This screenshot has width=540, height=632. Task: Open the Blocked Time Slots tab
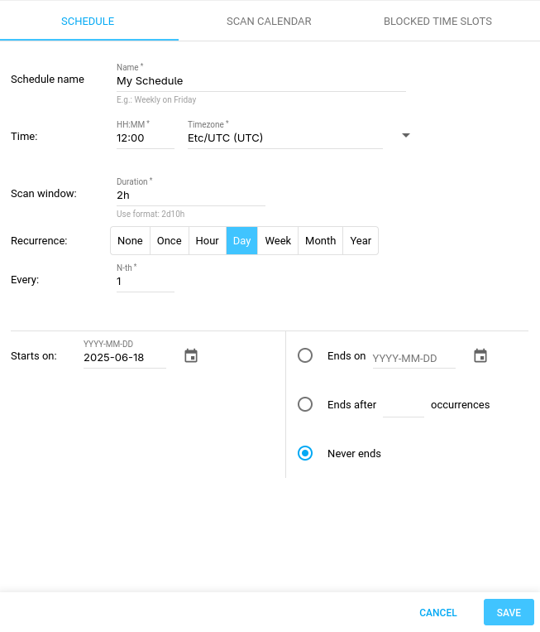(x=437, y=22)
